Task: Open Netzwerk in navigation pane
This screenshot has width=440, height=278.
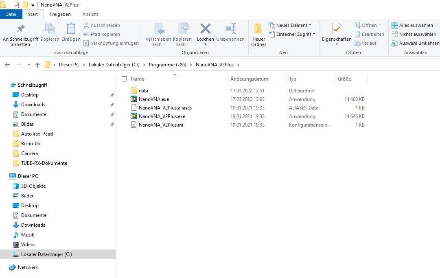Action: [28, 267]
